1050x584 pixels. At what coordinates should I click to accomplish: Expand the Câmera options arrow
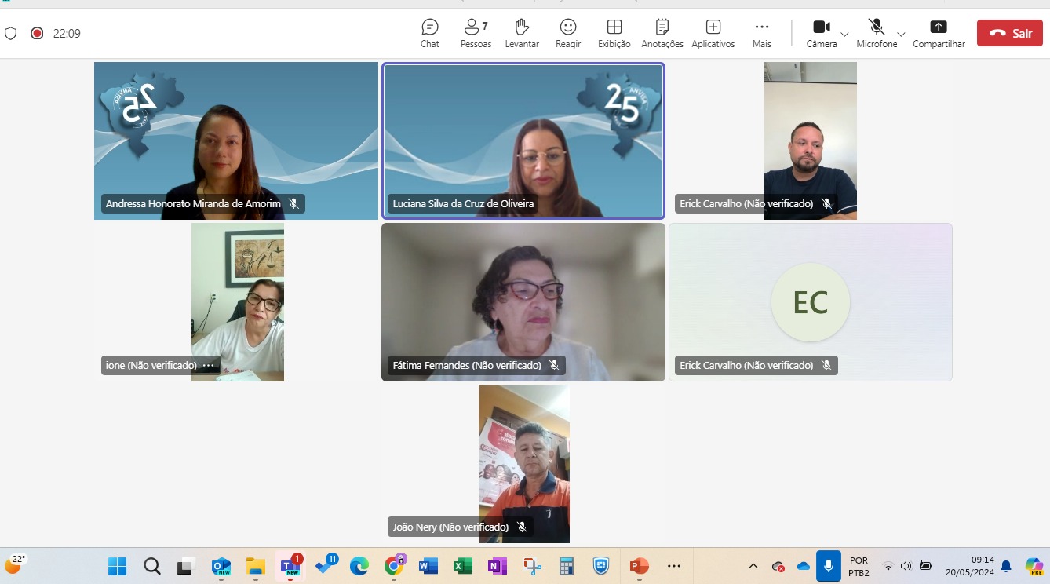point(844,35)
